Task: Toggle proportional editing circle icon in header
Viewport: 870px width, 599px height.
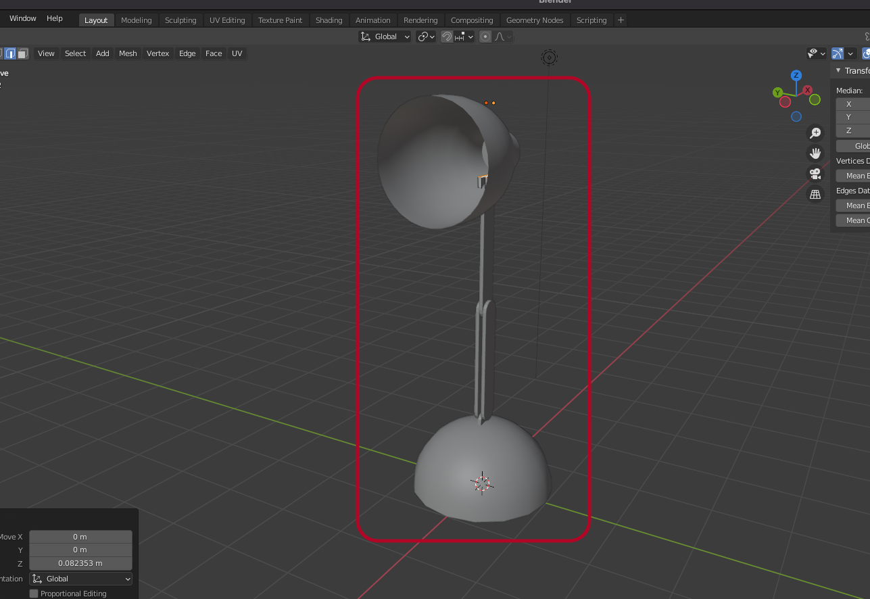Action: (x=485, y=37)
